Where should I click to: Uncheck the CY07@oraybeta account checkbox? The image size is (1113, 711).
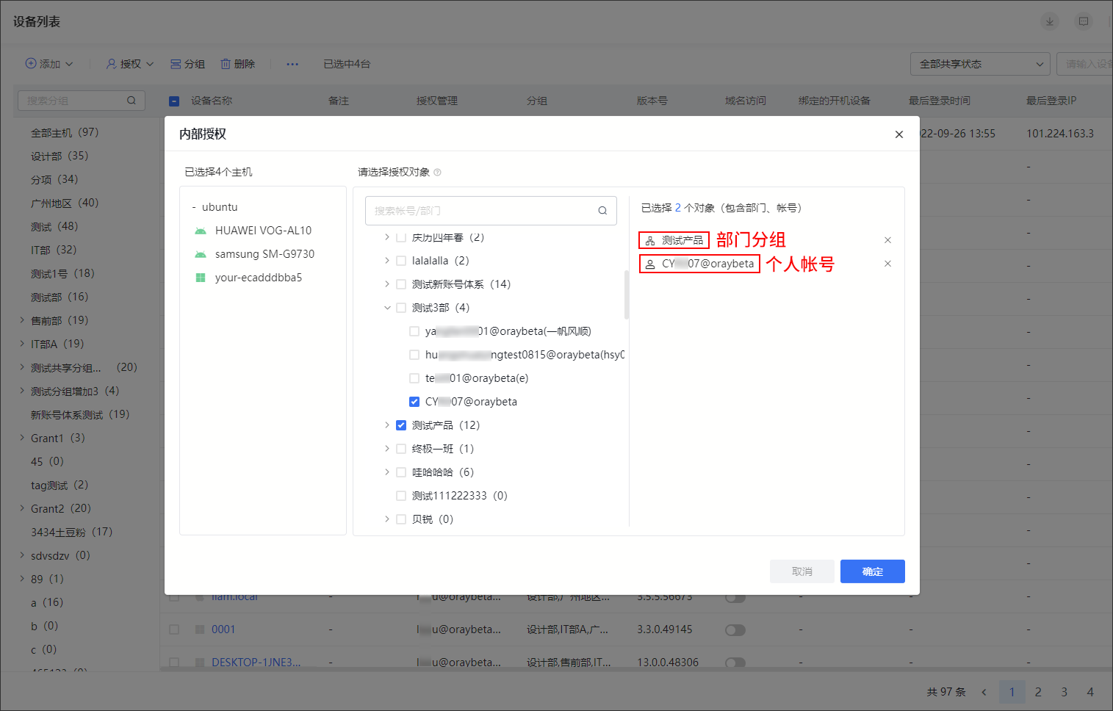414,402
